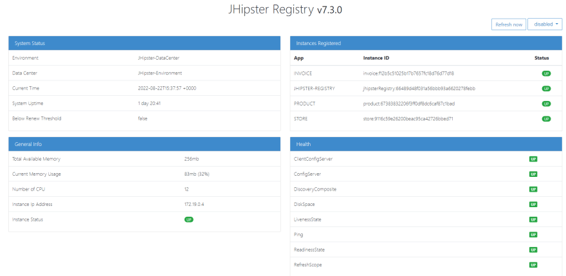Click the General Info panel header
Viewport: 566px width, 276px height.
tap(144, 143)
